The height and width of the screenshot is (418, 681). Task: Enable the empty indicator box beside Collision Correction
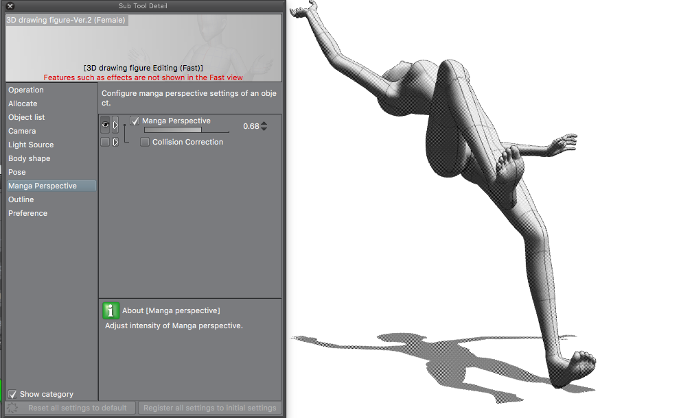[x=105, y=142]
